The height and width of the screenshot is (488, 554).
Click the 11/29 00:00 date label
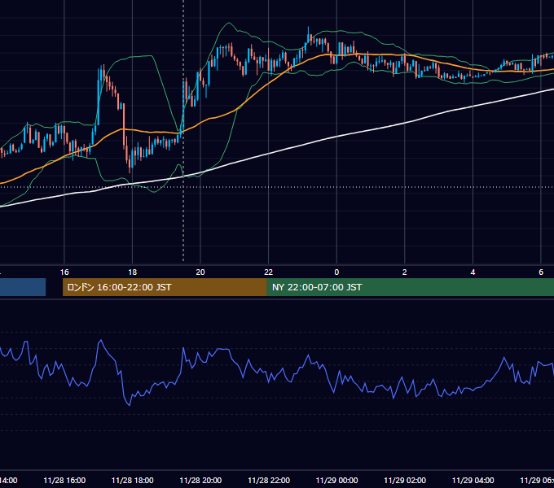(336, 480)
